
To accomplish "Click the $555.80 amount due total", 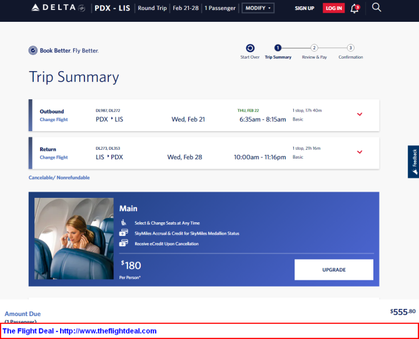I will 403,312.
